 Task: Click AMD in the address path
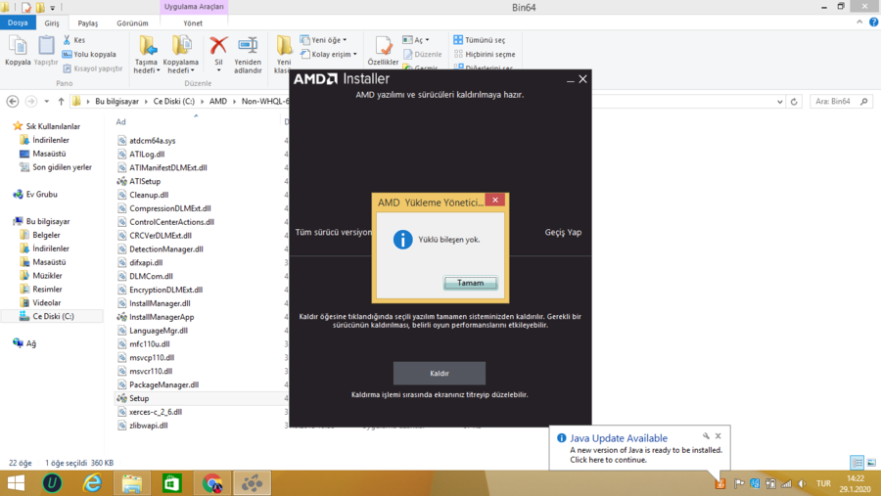218,102
